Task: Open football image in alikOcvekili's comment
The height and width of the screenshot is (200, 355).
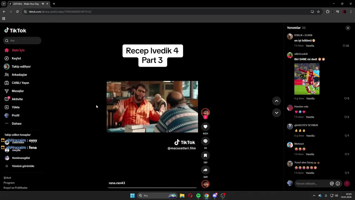Action: point(307,79)
